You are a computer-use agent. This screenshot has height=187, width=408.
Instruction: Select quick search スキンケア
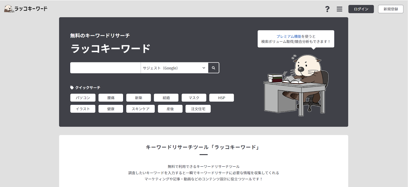pos(141,109)
